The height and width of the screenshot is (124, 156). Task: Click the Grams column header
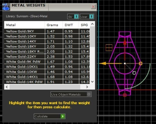pos(54,25)
